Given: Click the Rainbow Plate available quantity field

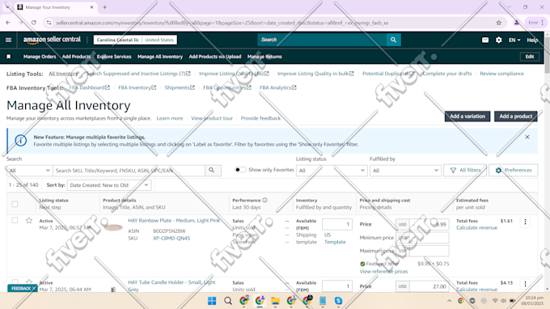Looking at the screenshot, I should tap(337, 224).
